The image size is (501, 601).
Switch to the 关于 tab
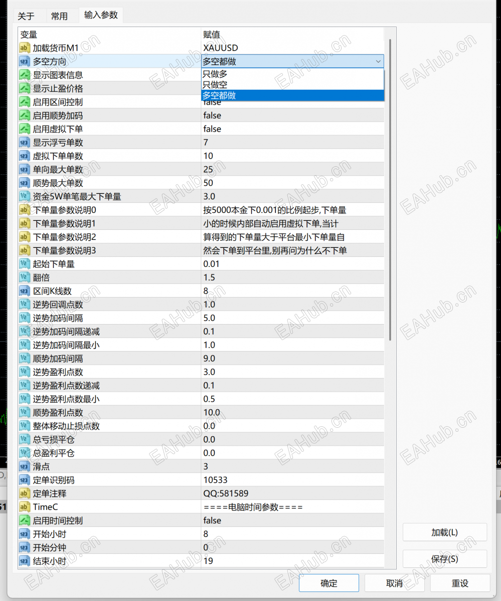tap(26, 16)
